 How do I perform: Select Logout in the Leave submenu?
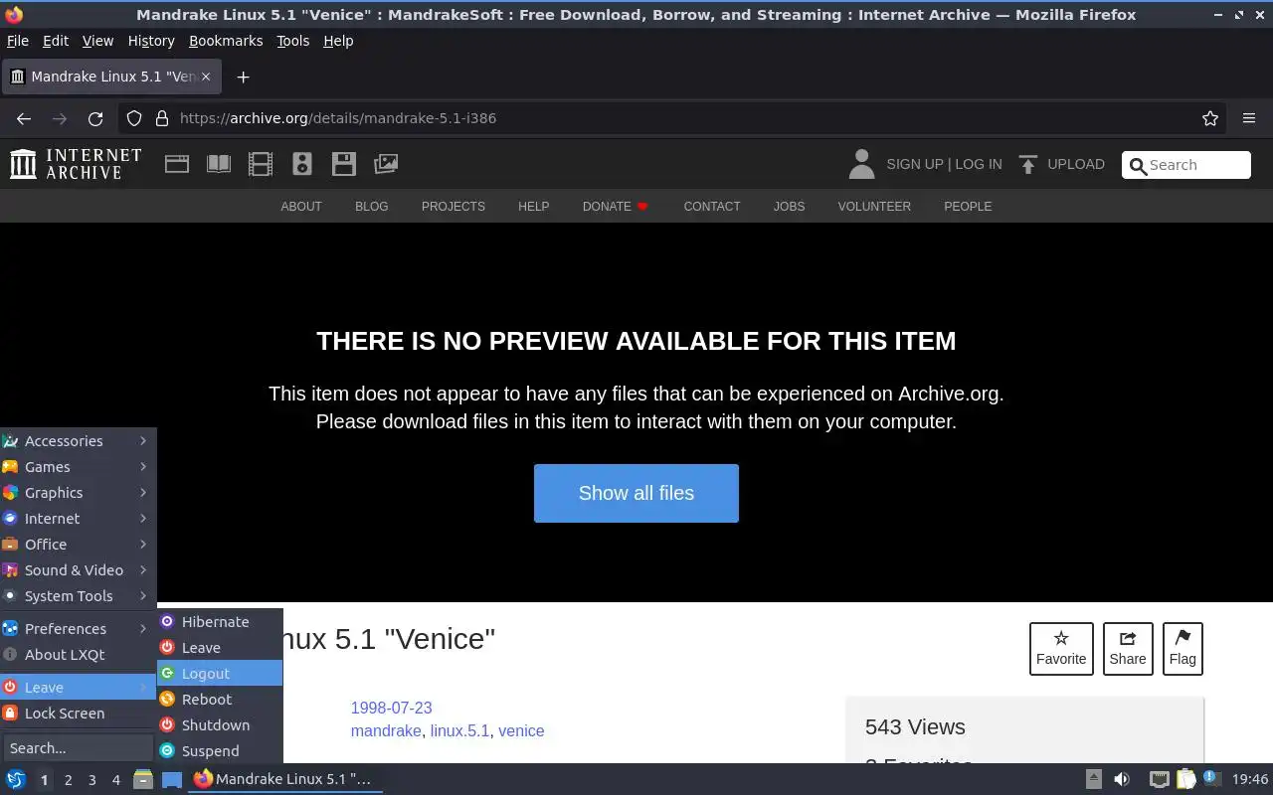(x=220, y=674)
